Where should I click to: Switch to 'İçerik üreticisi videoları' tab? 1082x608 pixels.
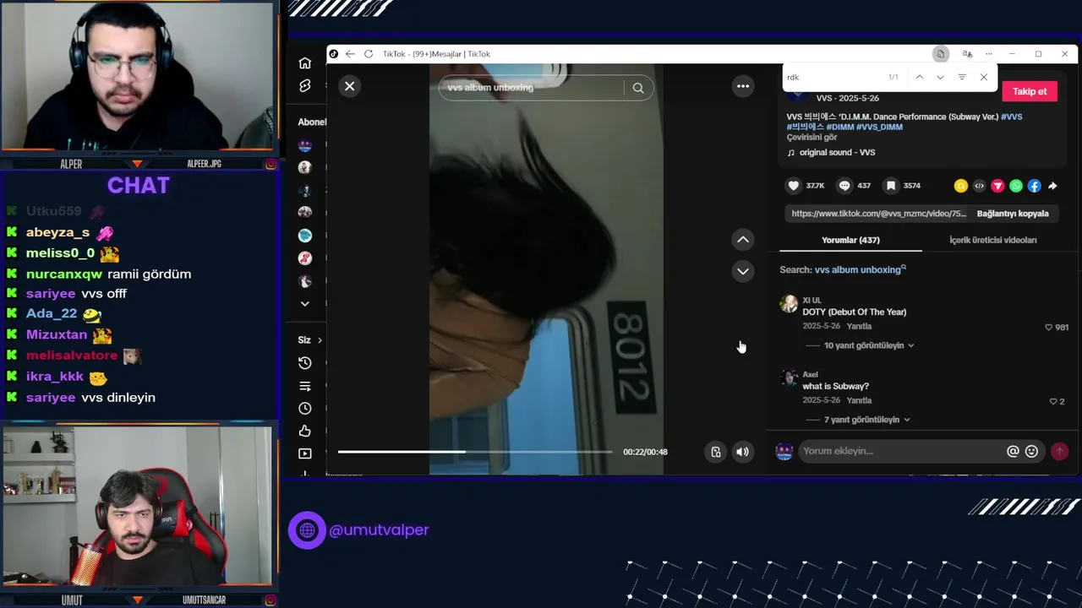point(992,240)
